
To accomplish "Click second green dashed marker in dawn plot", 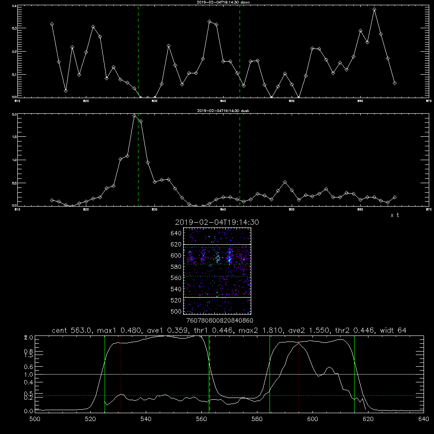I will [240, 51].
